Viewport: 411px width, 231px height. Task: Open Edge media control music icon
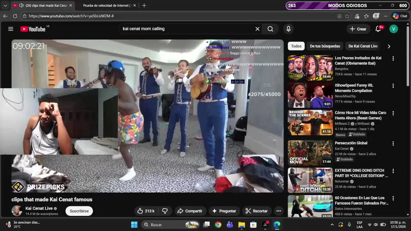(x=357, y=16)
